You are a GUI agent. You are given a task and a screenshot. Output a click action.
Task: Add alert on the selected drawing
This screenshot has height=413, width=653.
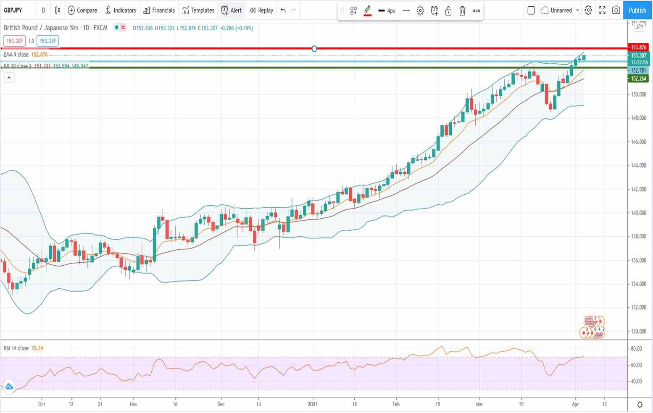(x=434, y=11)
